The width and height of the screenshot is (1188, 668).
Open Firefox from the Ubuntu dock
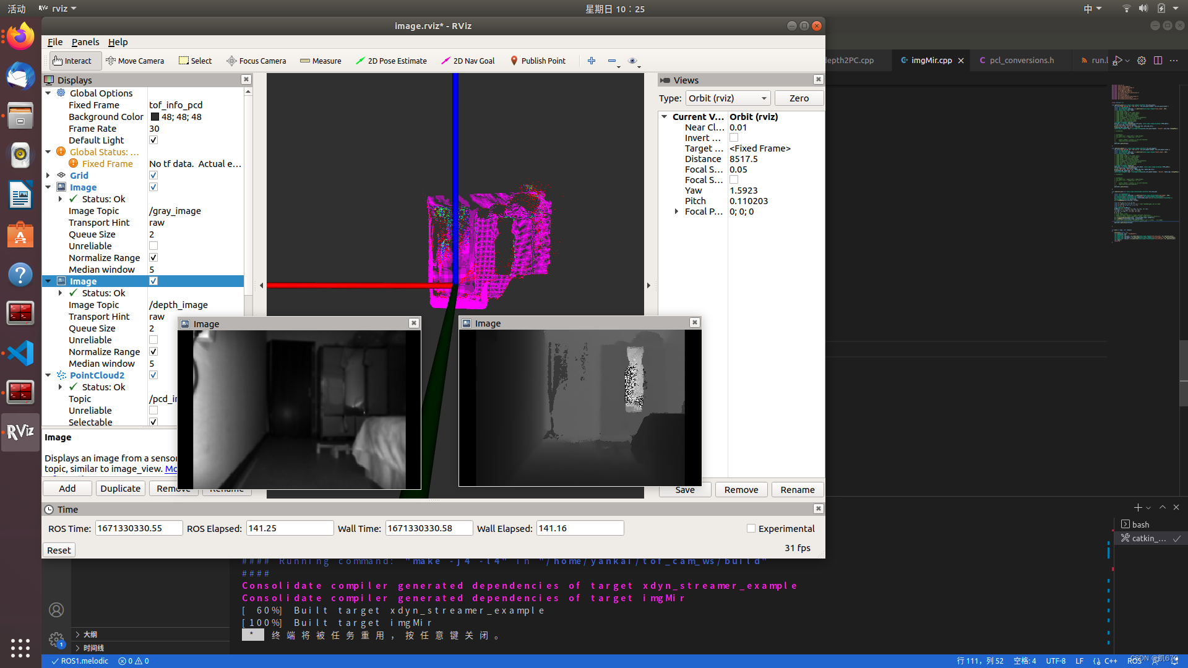[20, 37]
